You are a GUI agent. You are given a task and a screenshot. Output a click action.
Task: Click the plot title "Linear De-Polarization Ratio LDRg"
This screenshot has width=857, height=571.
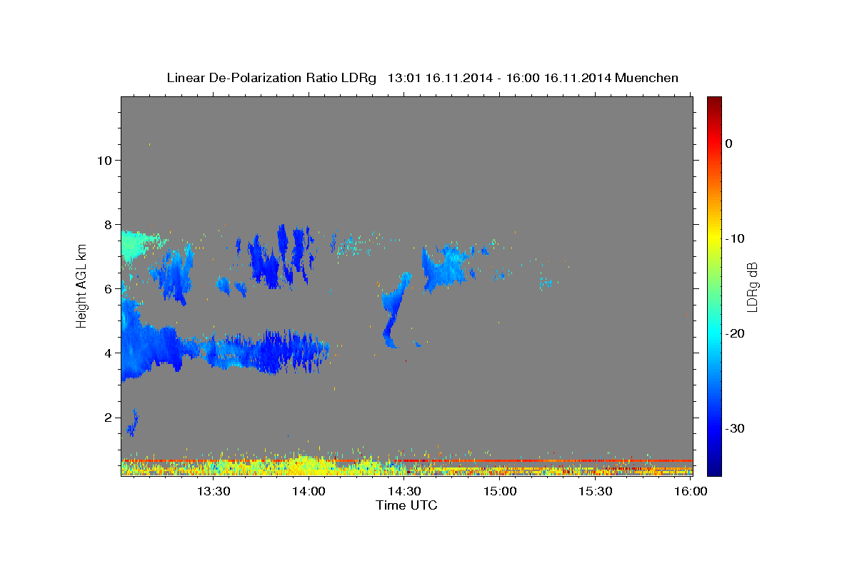click(271, 78)
